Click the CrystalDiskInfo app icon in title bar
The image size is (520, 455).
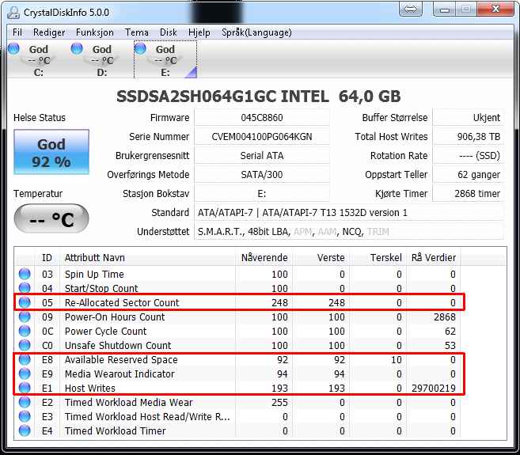(13, 13)
